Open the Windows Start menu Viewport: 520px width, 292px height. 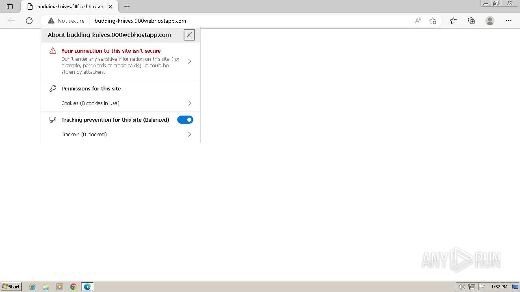(11, 287)
